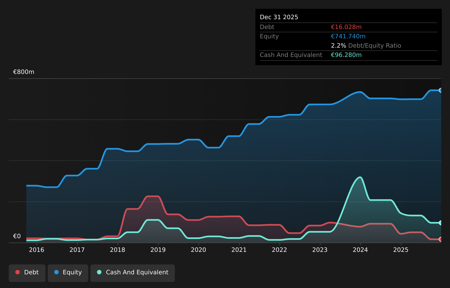
Task: Click the Cash And Equivalent €96.280m value
Action: (x=346, y=55)
